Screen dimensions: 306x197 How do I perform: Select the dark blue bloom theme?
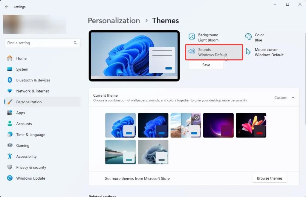tap(153, 125)
